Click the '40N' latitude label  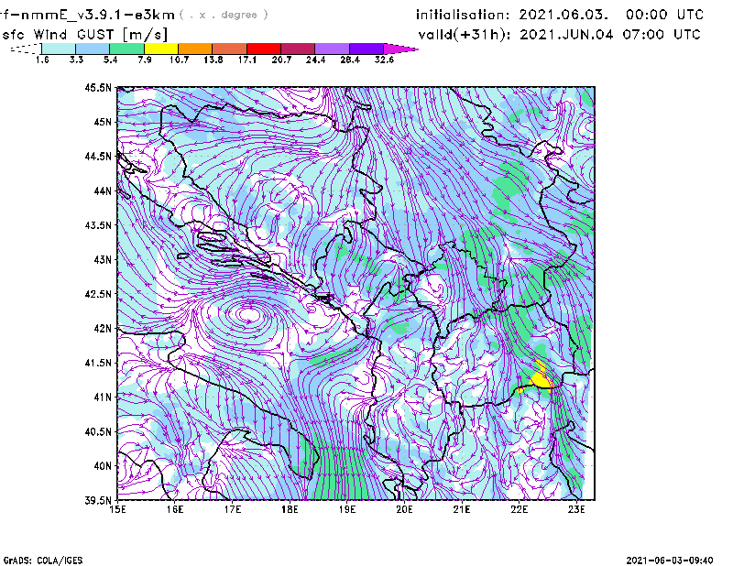[x=103, y=466]
